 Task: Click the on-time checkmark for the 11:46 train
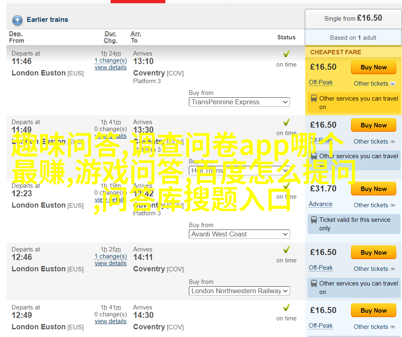[287, 54]
